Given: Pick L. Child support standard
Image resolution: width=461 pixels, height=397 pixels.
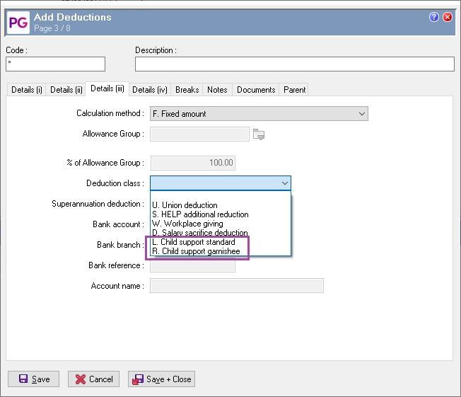Looking at the screenshot, I should coord(194,242).
